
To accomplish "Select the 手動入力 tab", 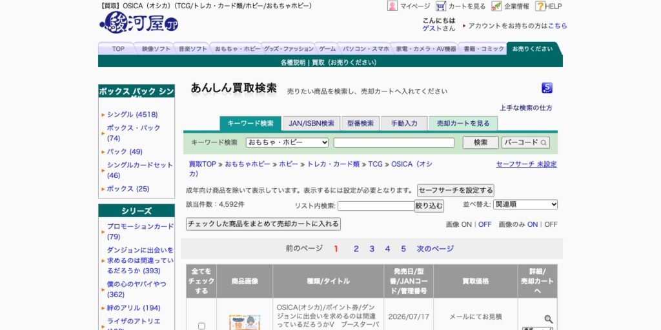I will [404, 123].
